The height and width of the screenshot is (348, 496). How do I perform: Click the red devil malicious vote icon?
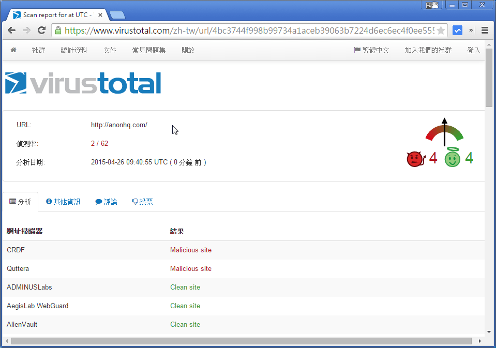[415, 158]
